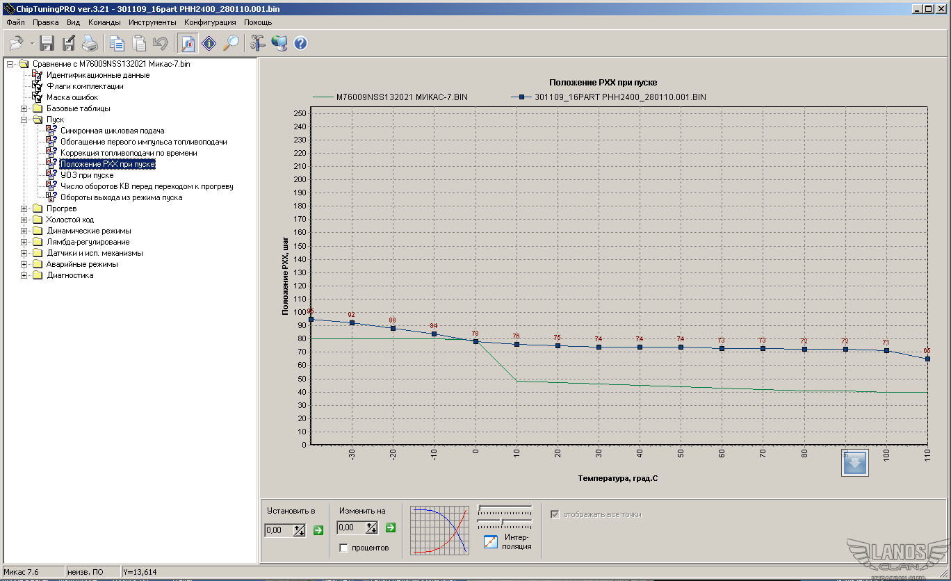Click the Undo arrow icon
Viewport: 951px width, 581px height.
pyautogui.click(x=160, y=44)
